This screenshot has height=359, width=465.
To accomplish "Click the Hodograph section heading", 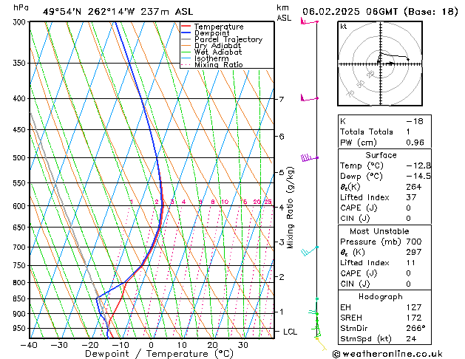I will pyautogui.click(x=381, y=296).
